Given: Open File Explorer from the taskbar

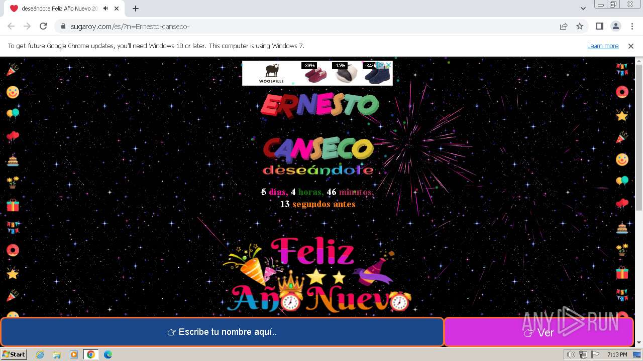Looking at the screenshot, I should click(57, 354).
